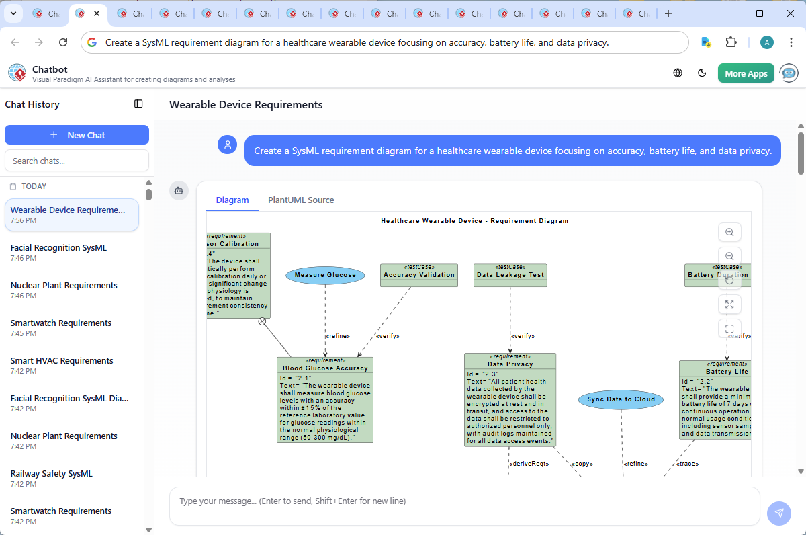Click the Search chats input field

[77, 160]
